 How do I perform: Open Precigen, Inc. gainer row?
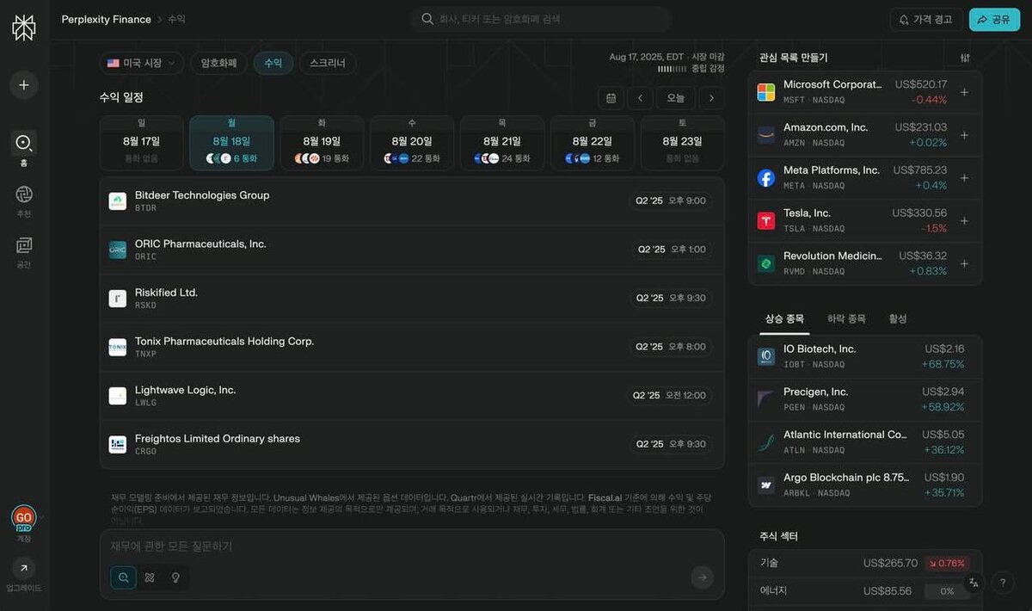865,399
